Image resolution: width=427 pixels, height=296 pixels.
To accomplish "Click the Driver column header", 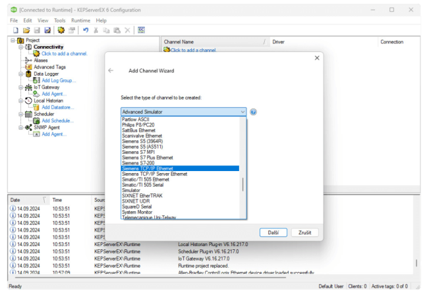I will (324, 42).
